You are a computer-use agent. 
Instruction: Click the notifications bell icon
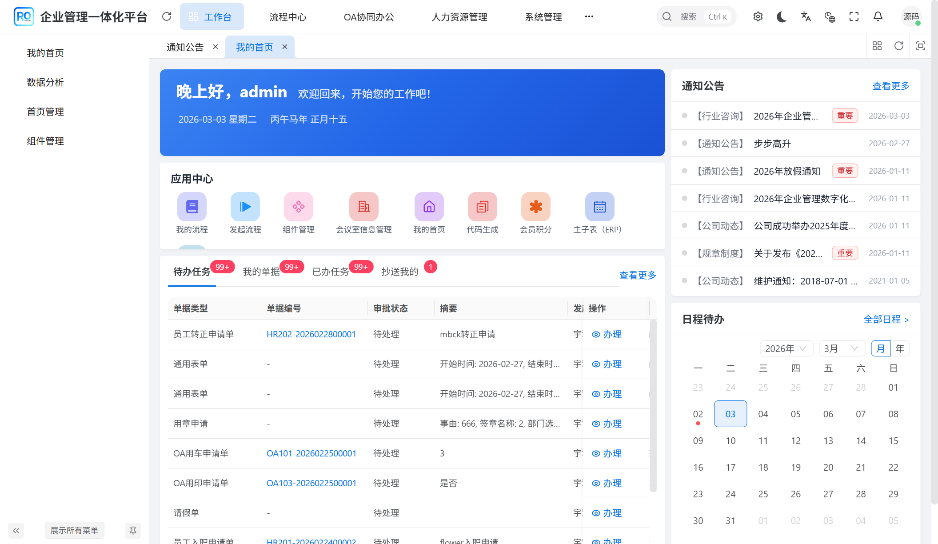pos(878,16)
